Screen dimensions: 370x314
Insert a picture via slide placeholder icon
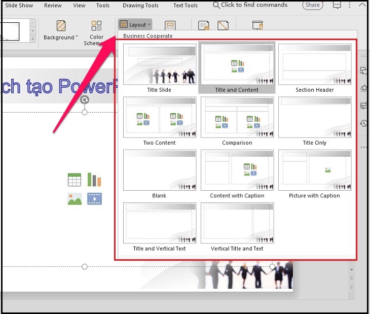click(x=75, y=199)
